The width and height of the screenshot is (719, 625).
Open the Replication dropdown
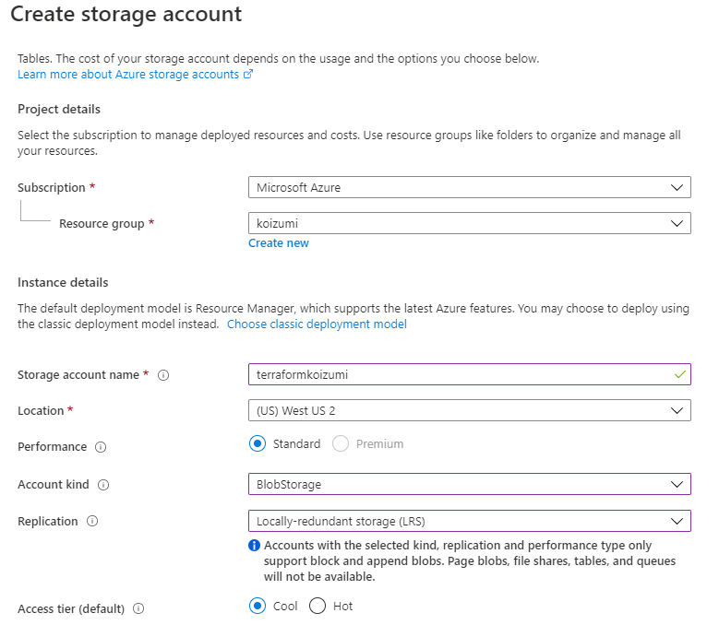coord(469,521)
